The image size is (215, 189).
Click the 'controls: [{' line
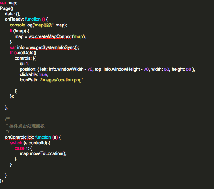[x=25, y=59]
